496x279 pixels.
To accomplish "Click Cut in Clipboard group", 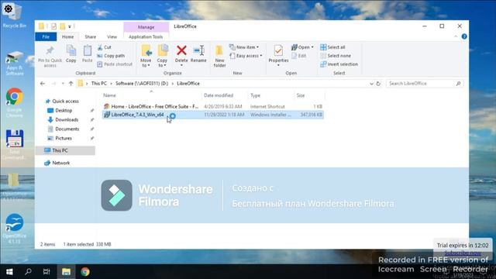I will (x=104, y=47).
